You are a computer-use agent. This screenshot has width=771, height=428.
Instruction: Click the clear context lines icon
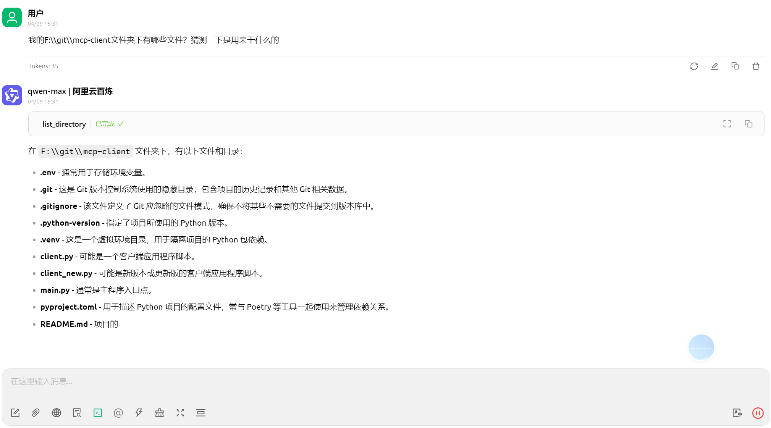pyautogui.click(x=201, y=413)
